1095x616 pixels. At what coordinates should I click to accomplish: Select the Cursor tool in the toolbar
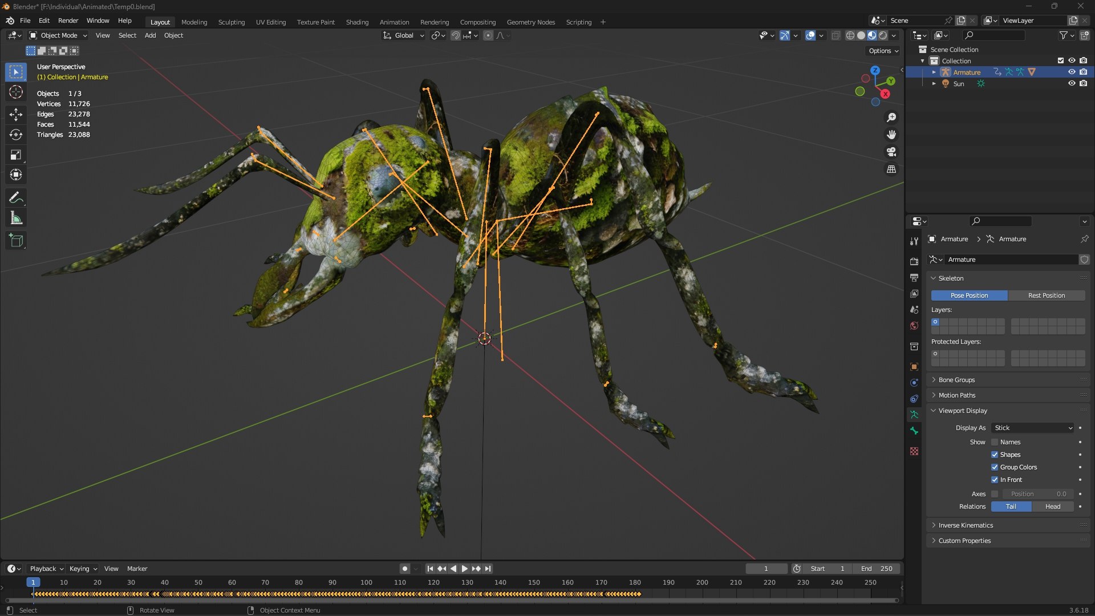16,92
